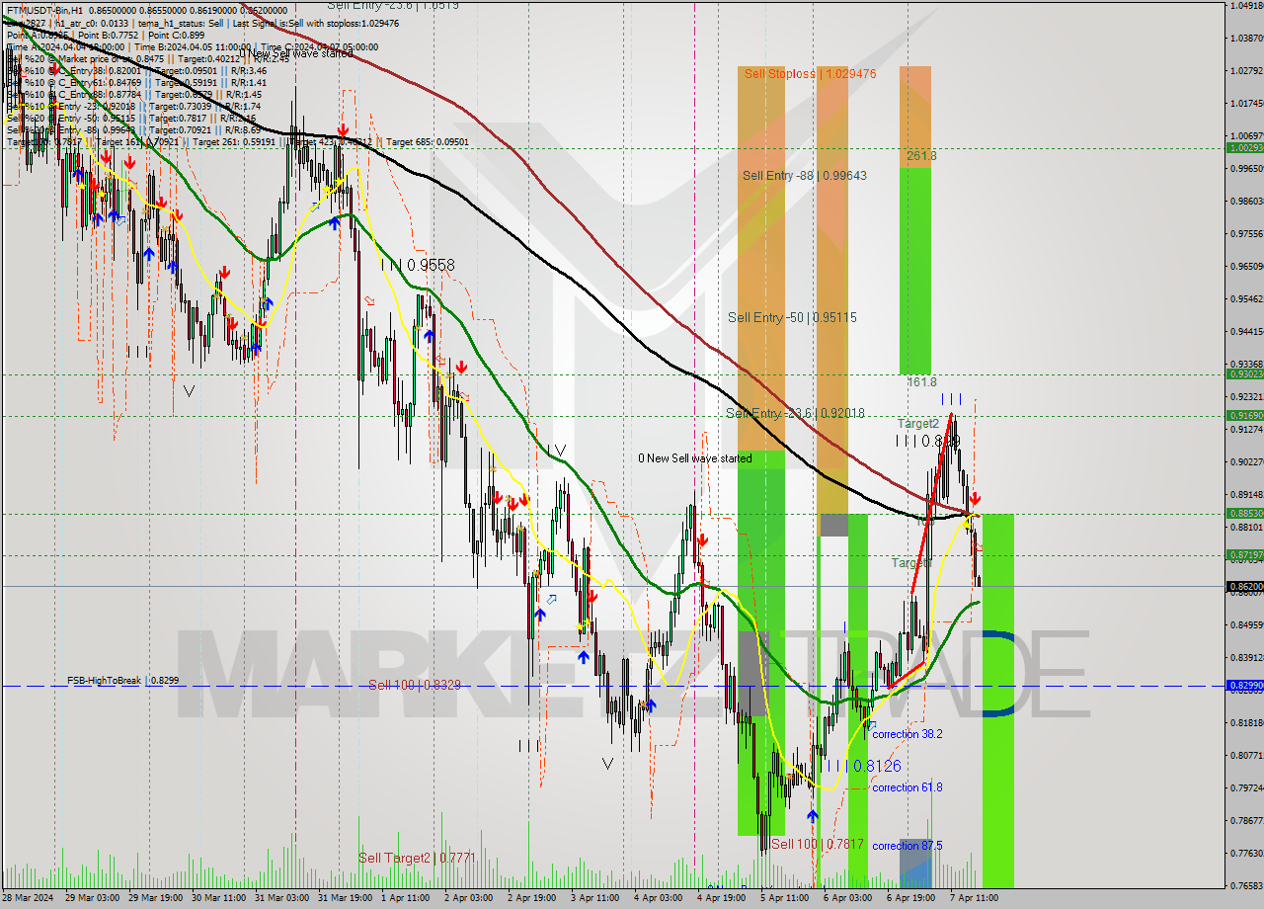
Task: Click the green 0.93023 price tag
Action: click(x=1244, y=373)
